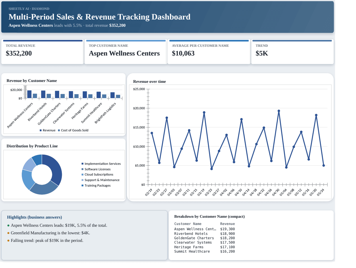Viewport: 356px width, 268px height.
Task: Select the Heritage Farms table row
Action: pos(205,247)
